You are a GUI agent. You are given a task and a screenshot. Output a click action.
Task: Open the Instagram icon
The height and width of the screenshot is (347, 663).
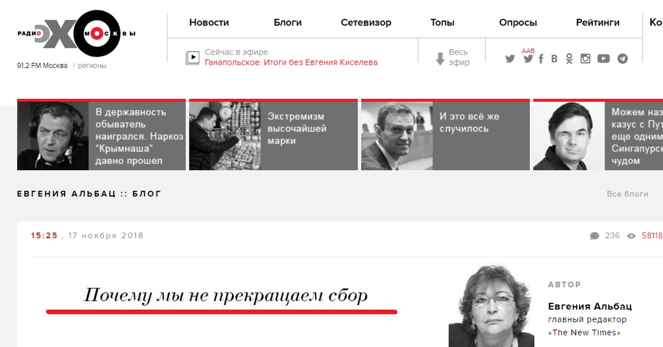[x=586, y=59]
